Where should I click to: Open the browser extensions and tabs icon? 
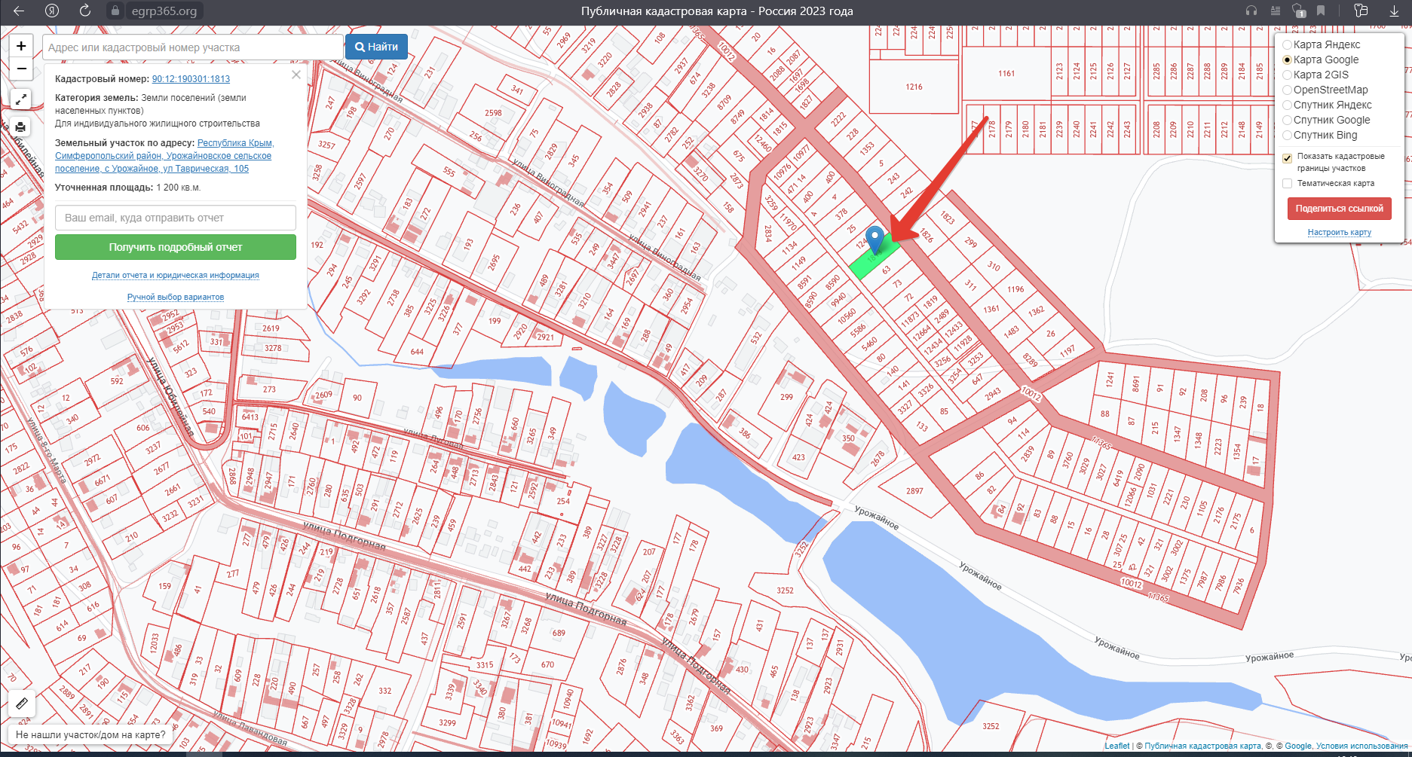click(x=1361, y=11)
